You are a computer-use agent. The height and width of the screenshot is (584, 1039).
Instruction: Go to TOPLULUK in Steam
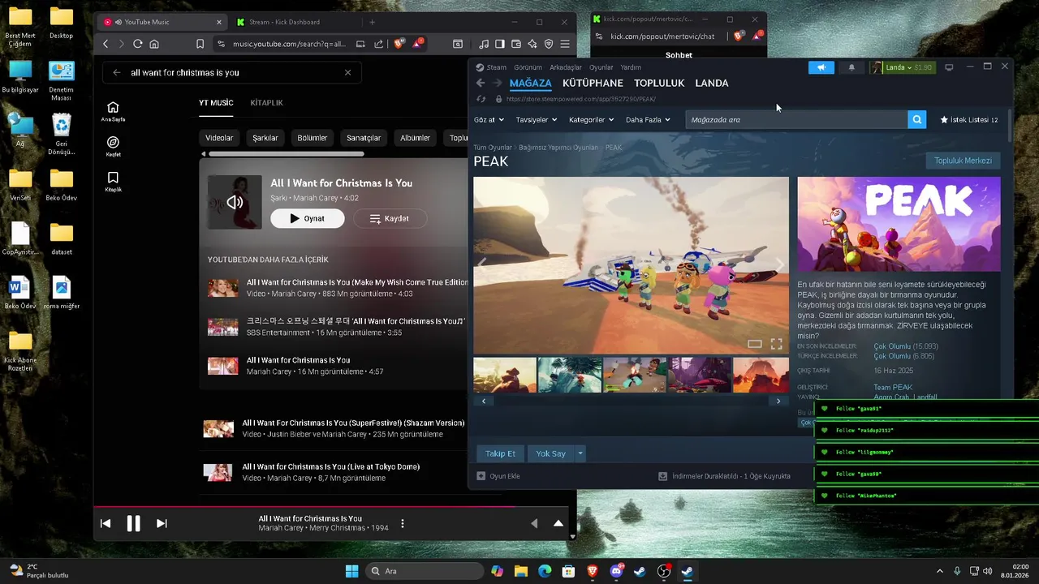tap(659, 83)
